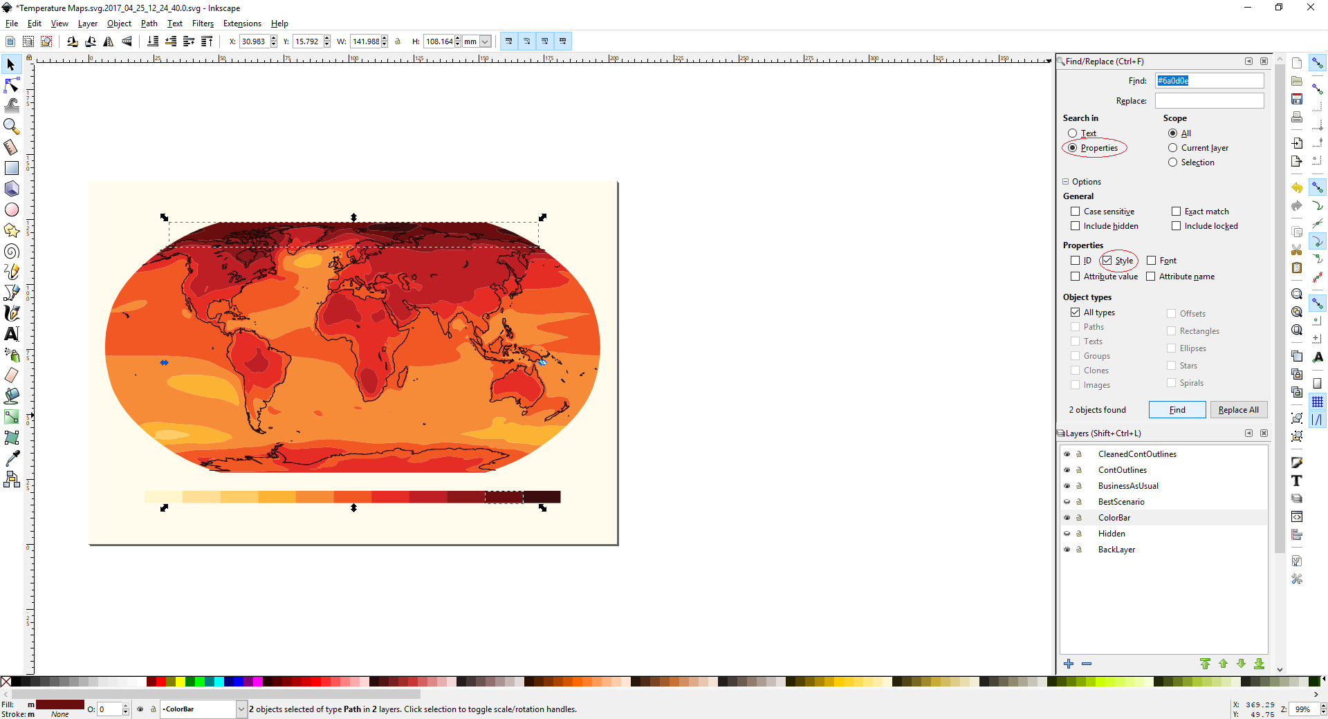Click the Undo yellow arrow icon
1328x719 pixels.
pyautogui.click(x=1297, y=188)
